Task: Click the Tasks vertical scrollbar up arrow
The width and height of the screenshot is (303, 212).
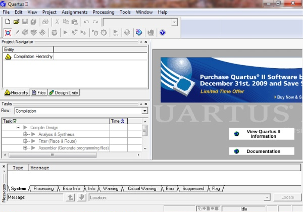Action: pos(145,121)
